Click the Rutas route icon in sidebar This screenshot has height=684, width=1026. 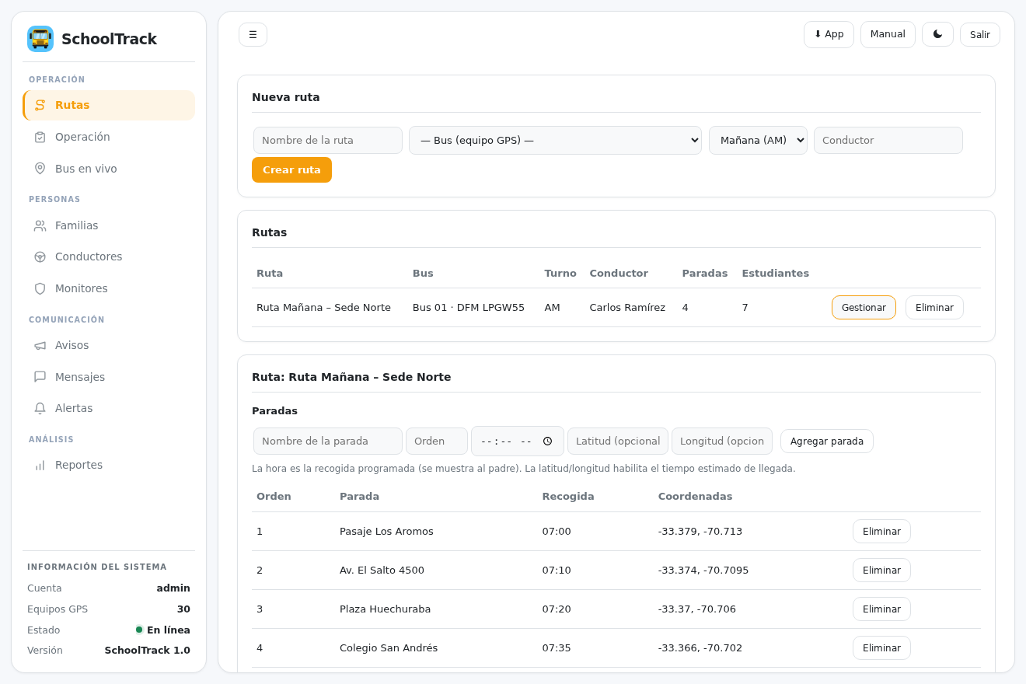(40, 105)
